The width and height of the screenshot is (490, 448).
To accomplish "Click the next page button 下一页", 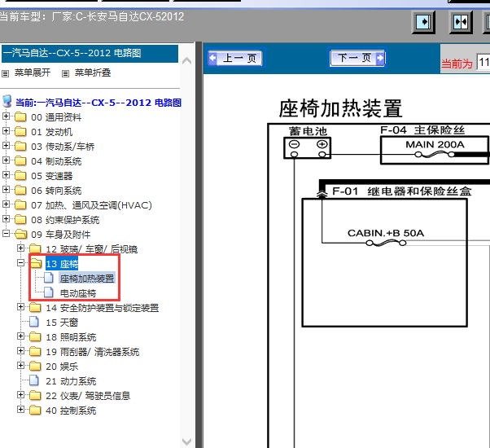I will [357, 58].
